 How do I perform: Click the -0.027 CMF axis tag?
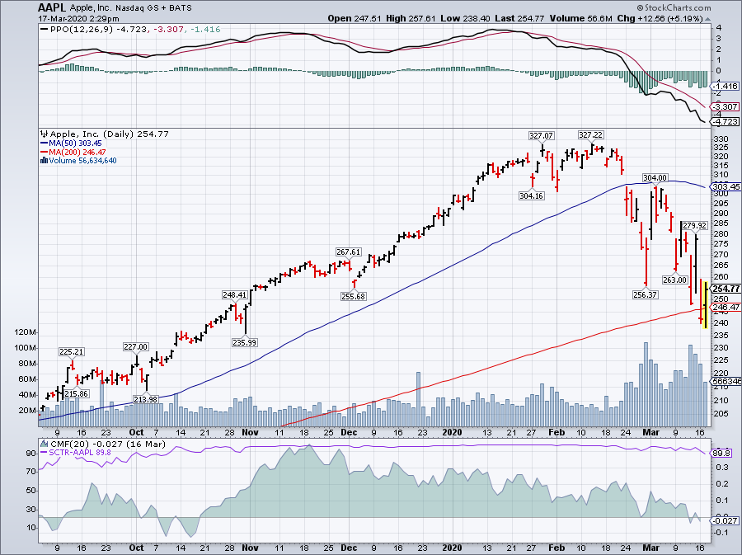(726, 521)
